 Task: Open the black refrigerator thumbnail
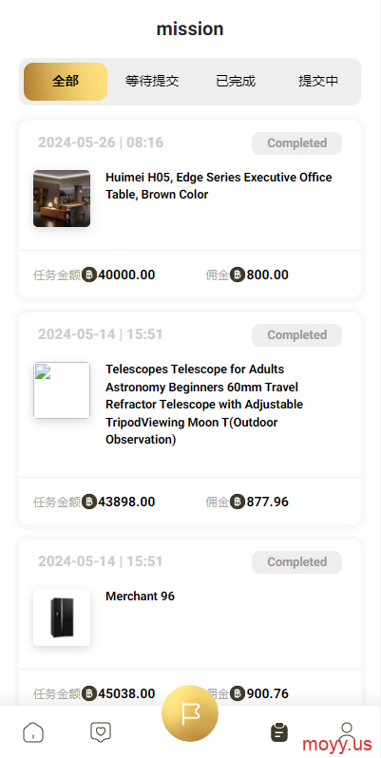[62, 617]
